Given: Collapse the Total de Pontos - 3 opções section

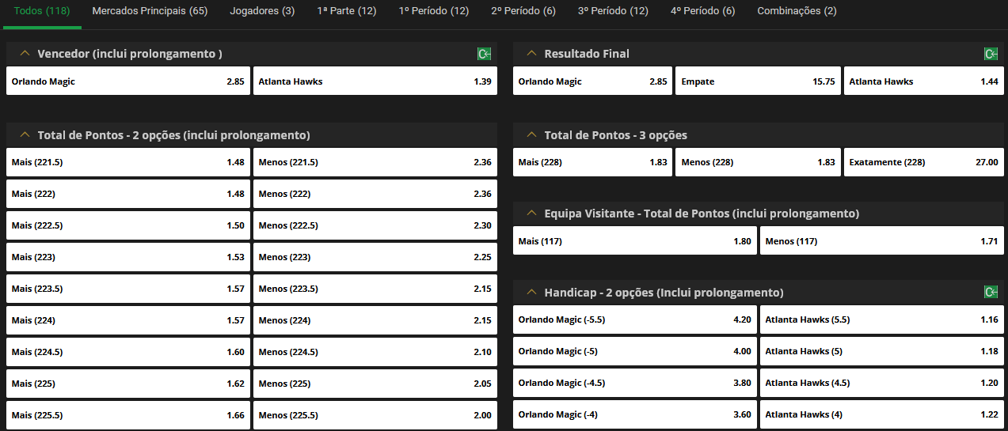Looking at the screenshot, I should tap(531, 135).
